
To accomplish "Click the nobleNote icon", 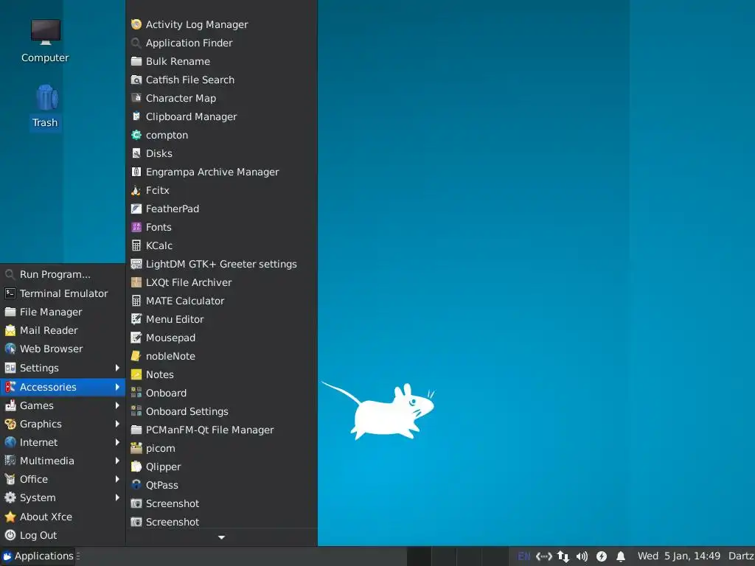I will point(136,356).
